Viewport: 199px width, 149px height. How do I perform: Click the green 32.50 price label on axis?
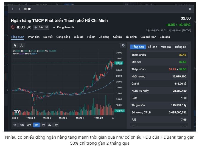pyautogui.click(x=119, y=63)
